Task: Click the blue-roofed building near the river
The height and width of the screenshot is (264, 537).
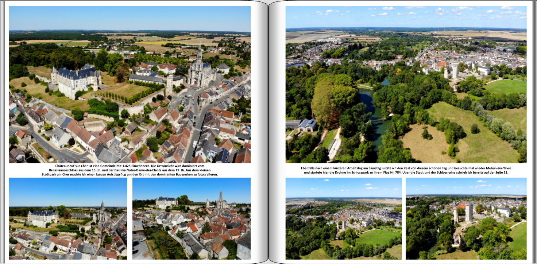Action: [x=307, y=125]
